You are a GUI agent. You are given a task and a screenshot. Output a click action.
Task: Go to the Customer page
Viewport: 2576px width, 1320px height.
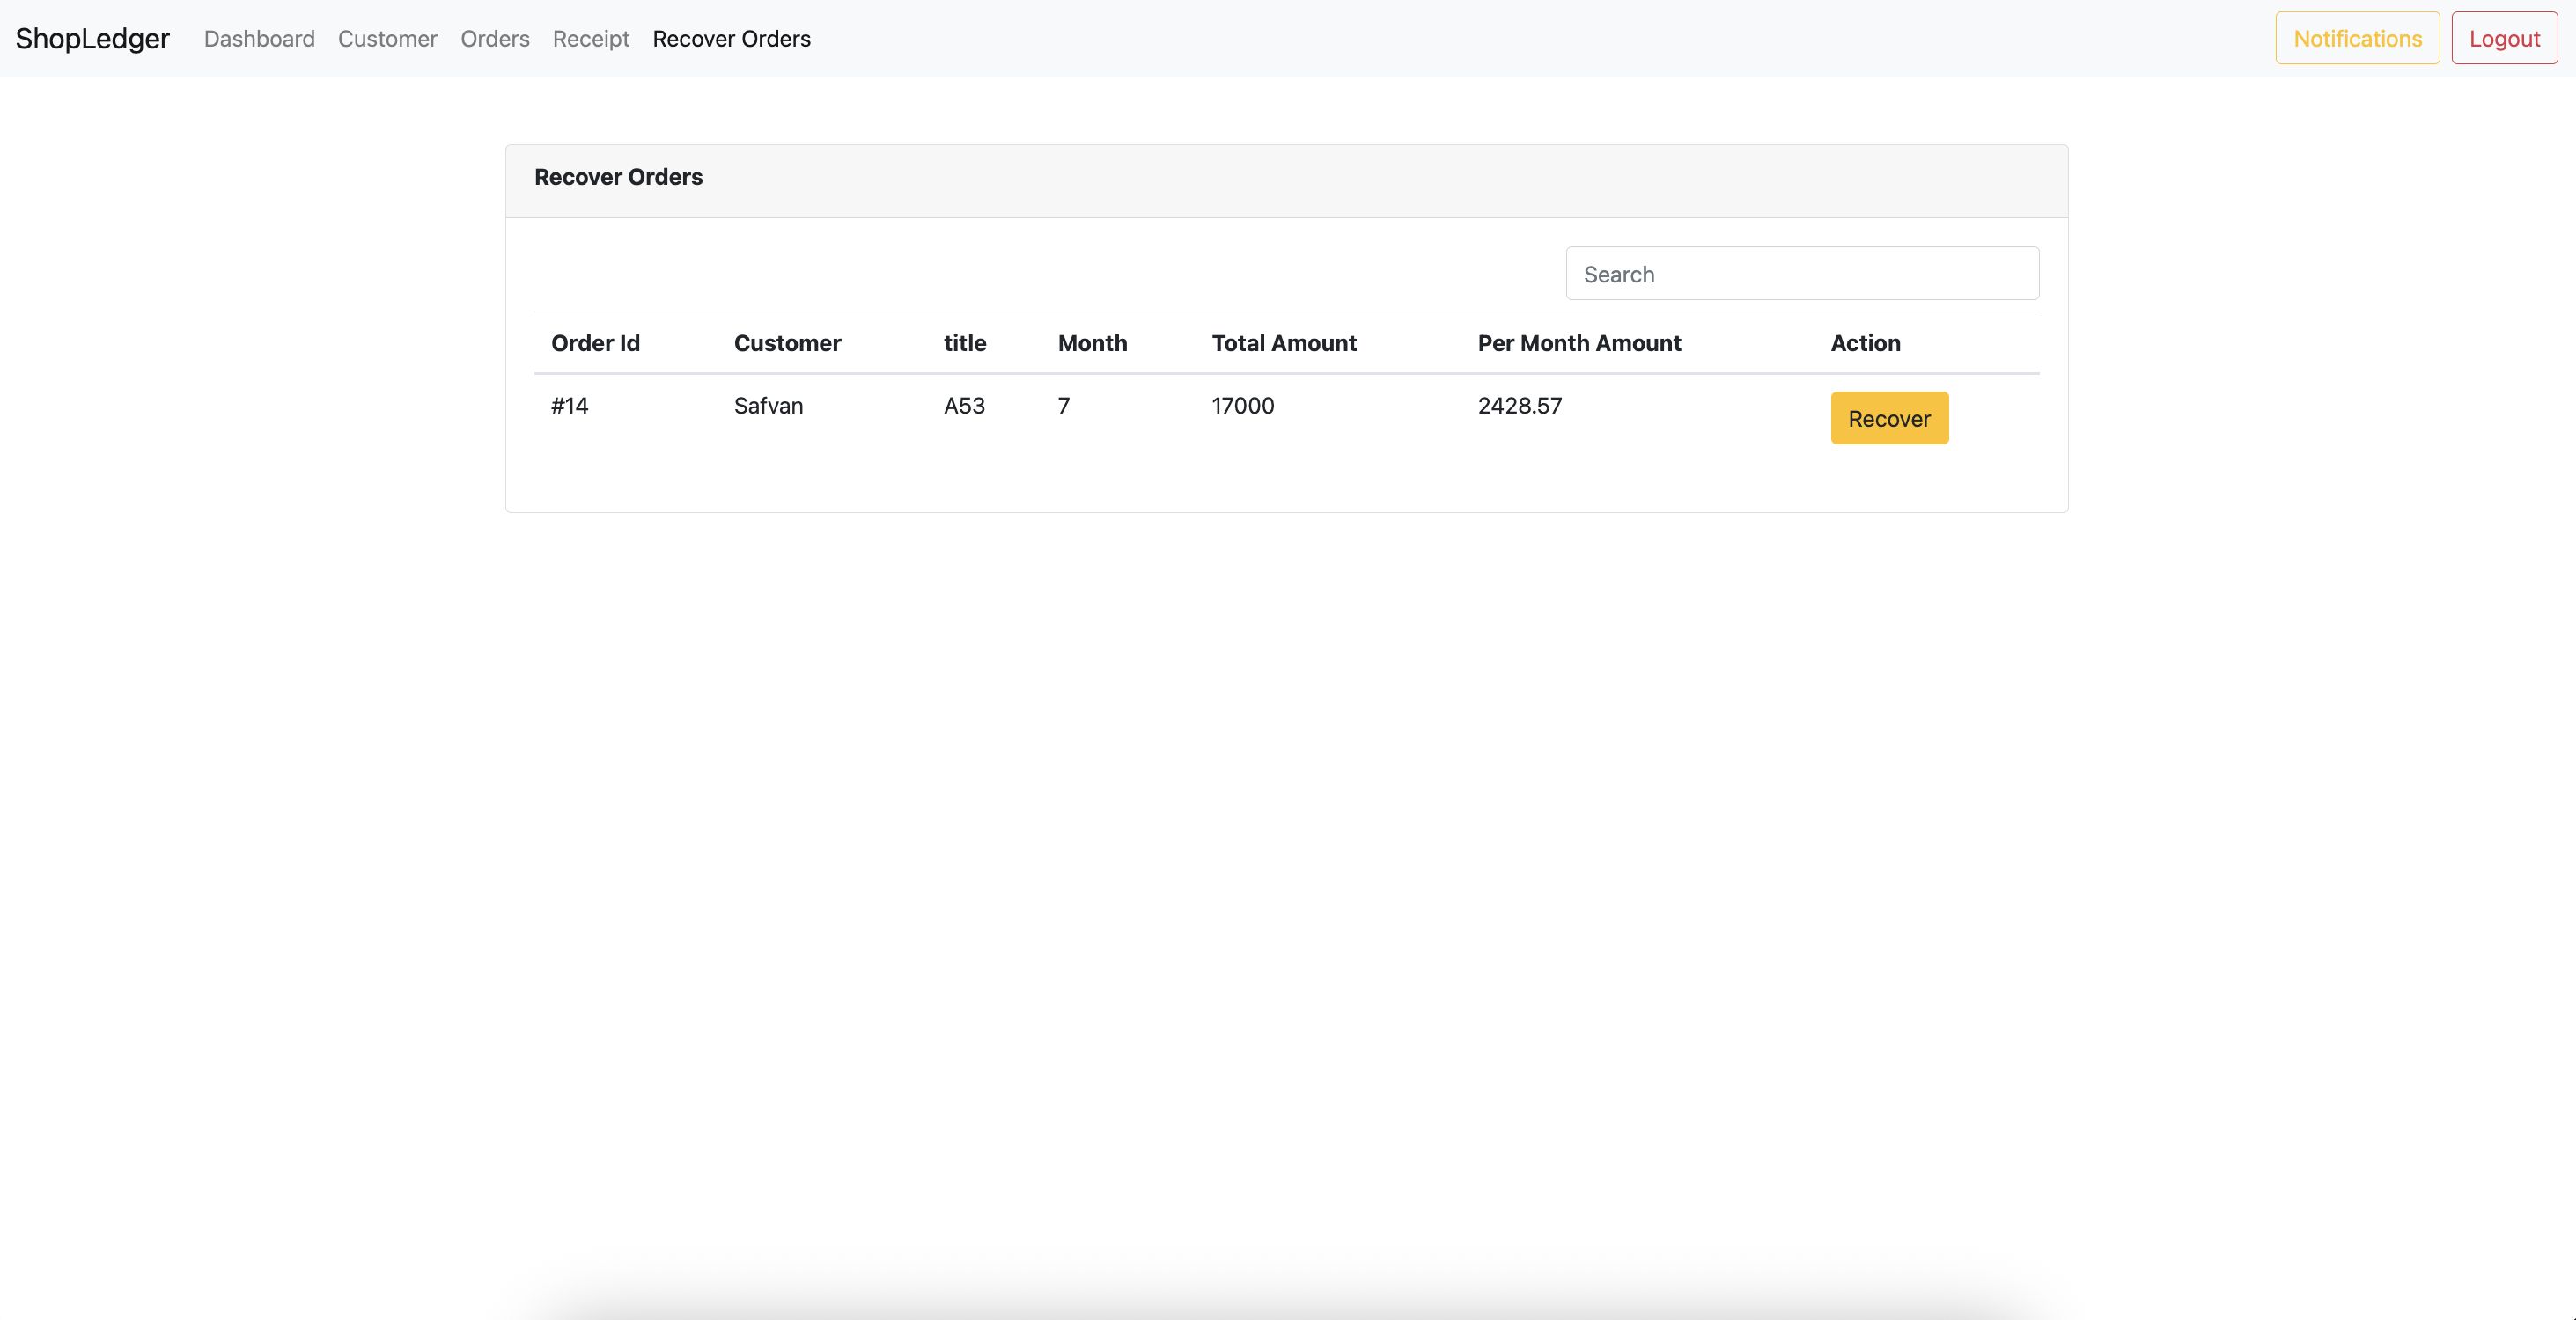point(387,38)
